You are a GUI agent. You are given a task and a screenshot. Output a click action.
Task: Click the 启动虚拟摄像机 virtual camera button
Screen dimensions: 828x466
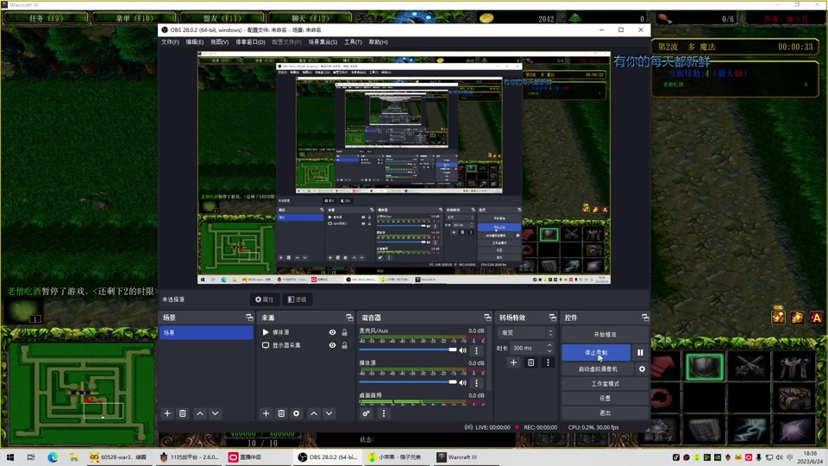[x=597, y=368]
